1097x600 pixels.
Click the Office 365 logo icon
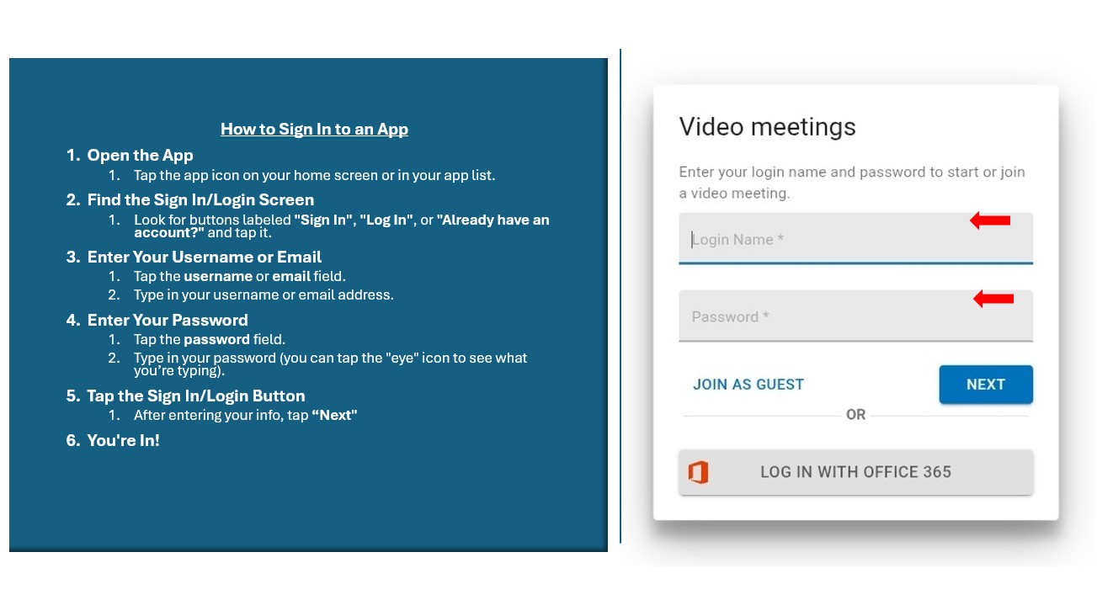coord(698,472)
